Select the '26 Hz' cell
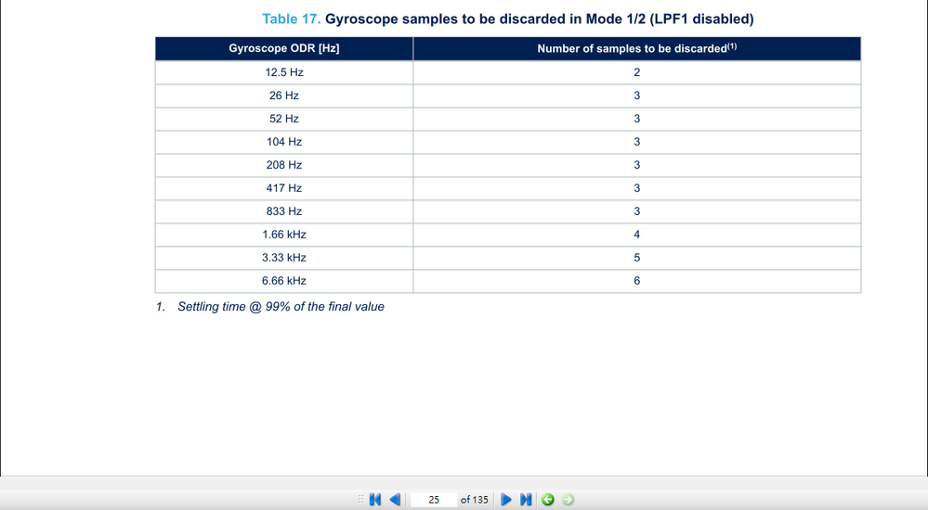The height and width of the screenshot is (510, 928). pos(284,96)
